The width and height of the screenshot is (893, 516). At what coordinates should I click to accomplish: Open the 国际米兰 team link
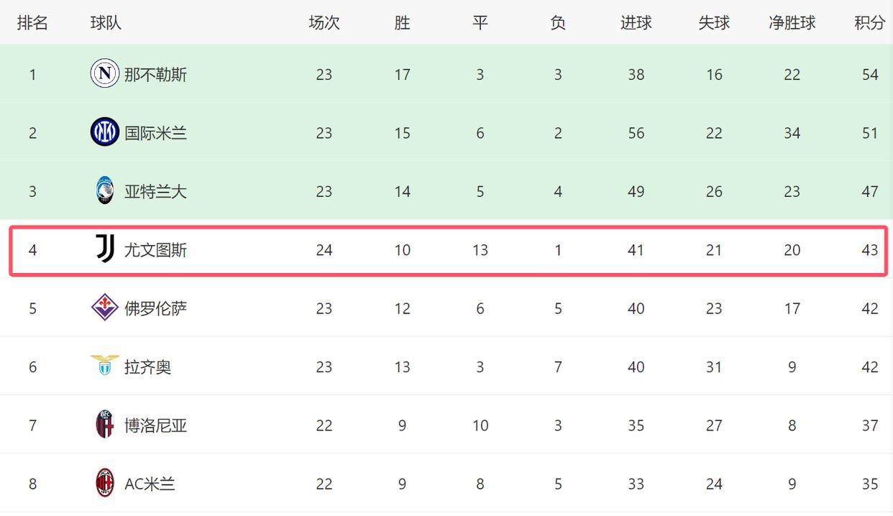click(x=155, y=133)
